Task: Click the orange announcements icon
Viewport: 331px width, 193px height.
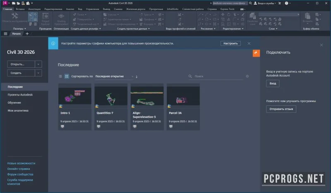Action: coord(256,53)
